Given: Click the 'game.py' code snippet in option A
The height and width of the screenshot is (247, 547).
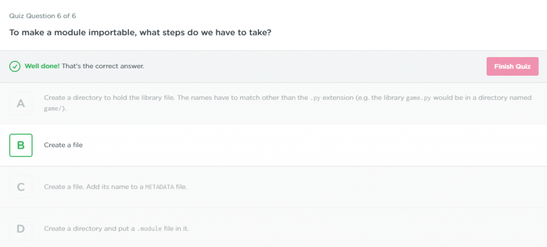Looking at the screenshot, I should point(419,98).
